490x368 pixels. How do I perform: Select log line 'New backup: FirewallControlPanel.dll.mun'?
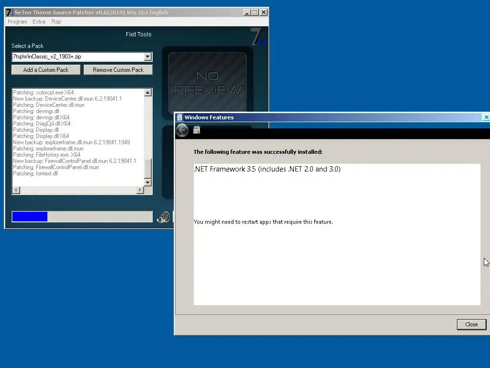pos(74,161)
